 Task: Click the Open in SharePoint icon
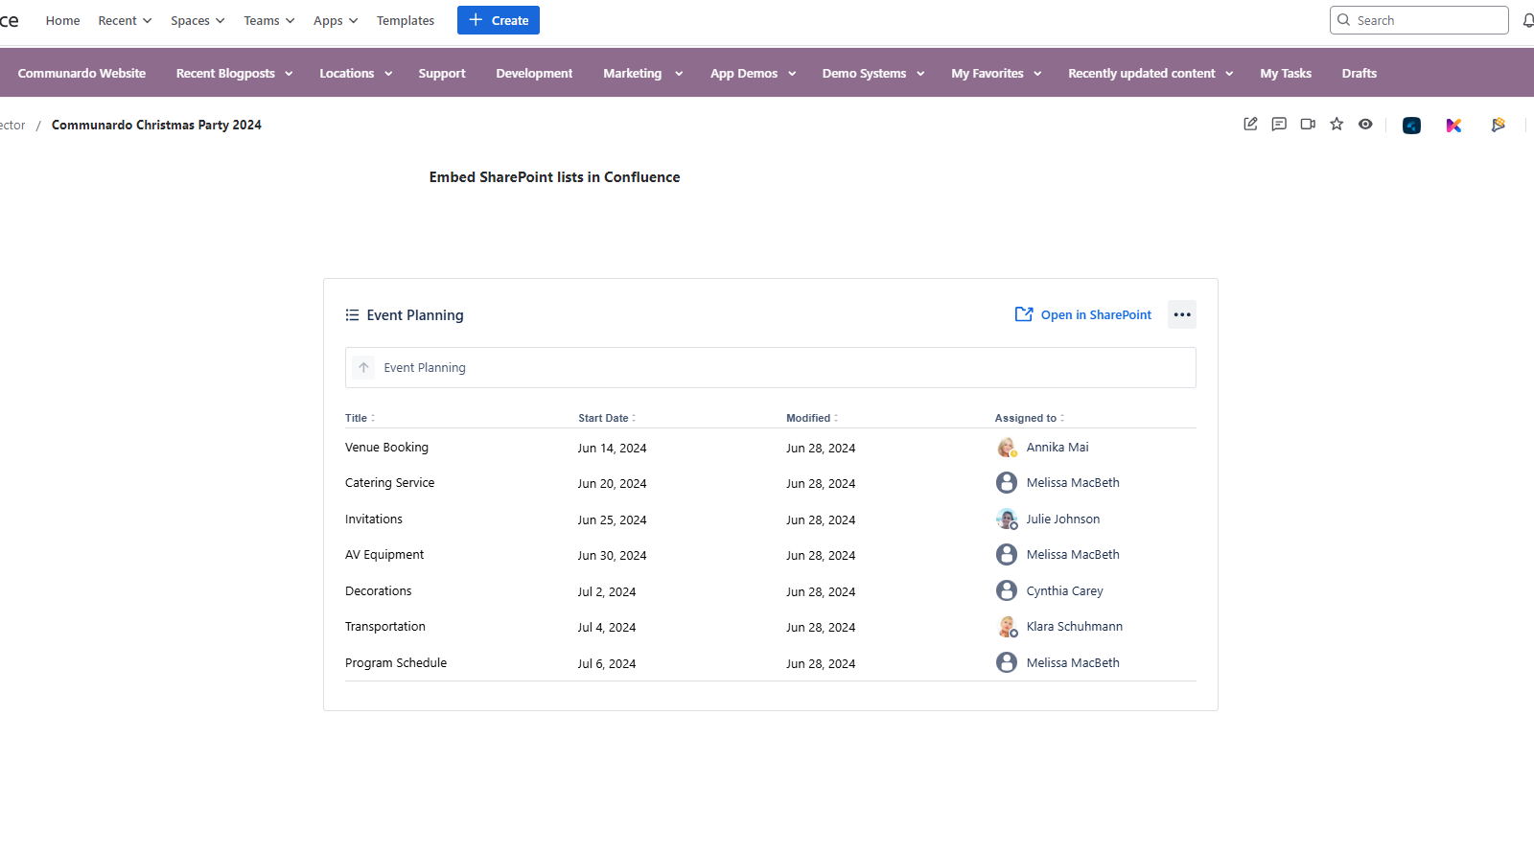point(1024,314)
